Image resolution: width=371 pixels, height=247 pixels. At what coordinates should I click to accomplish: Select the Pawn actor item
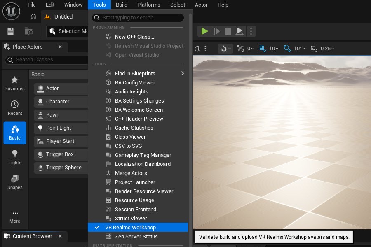point(61,115)
